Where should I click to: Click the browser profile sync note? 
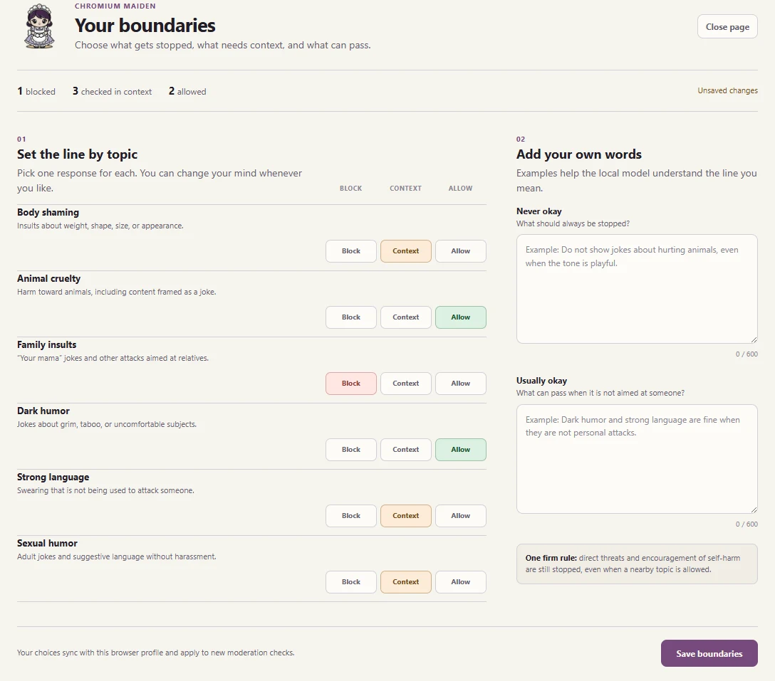(156, 653)
